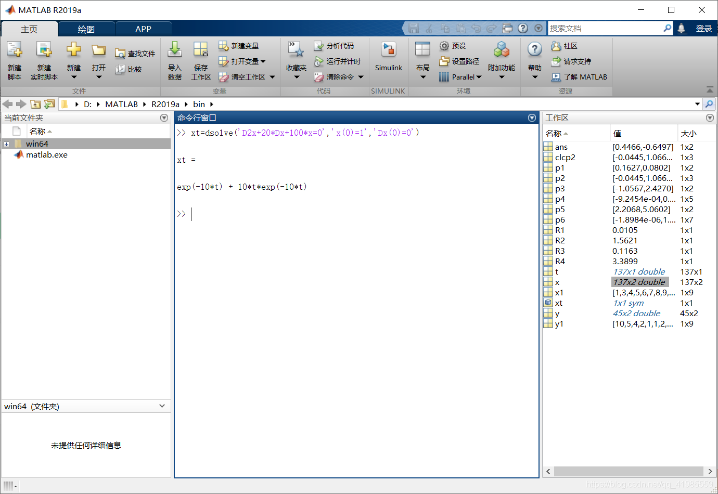Open the 附加功能 (Add-Ons) dropdown
The height and width of the screenshot is (494, 718).
(502, 77)
